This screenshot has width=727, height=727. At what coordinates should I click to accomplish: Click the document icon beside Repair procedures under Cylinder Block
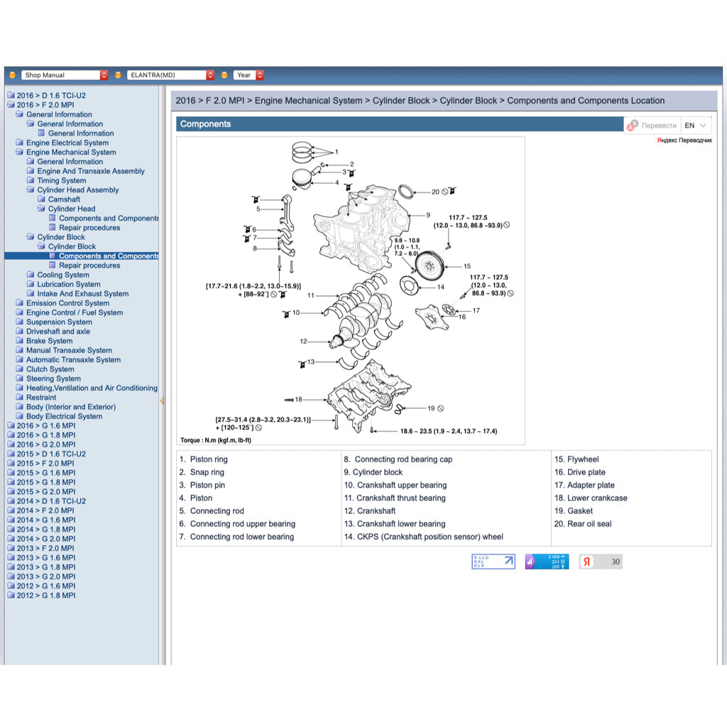click(x=52, y=266)
